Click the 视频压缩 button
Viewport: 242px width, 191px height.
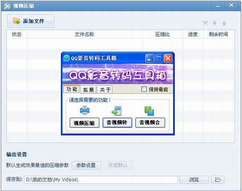(84, 123)
